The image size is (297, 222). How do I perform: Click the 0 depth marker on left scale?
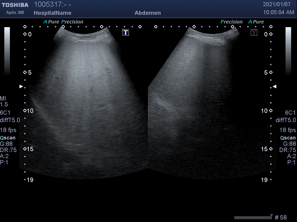pos(30,35)
